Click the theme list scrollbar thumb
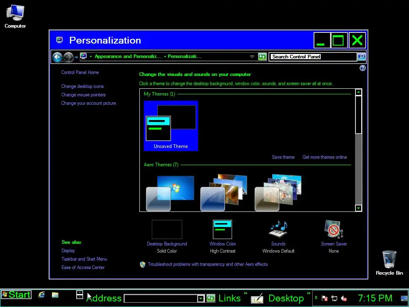Screen dimensions: 409x307 [358, 115]
